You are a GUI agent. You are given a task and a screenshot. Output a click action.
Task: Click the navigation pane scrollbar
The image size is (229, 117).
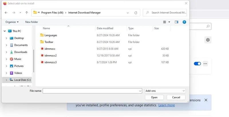point(34,61)
